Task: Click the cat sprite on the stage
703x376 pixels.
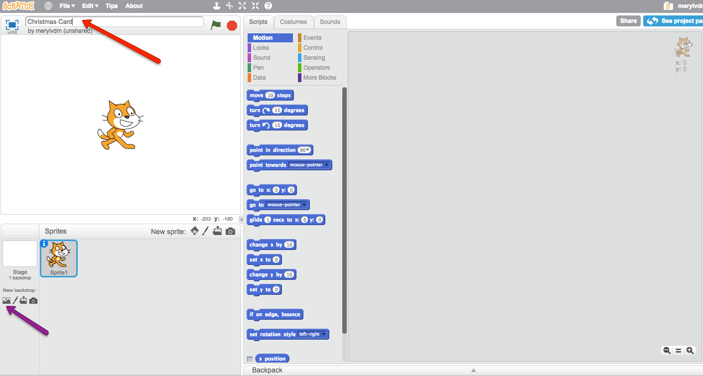Action: 120,125
